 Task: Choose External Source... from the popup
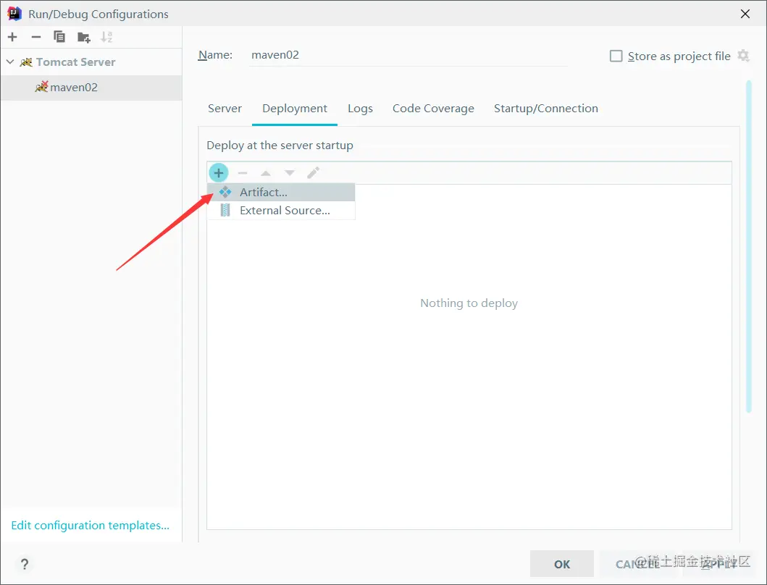tap(281, 211)
